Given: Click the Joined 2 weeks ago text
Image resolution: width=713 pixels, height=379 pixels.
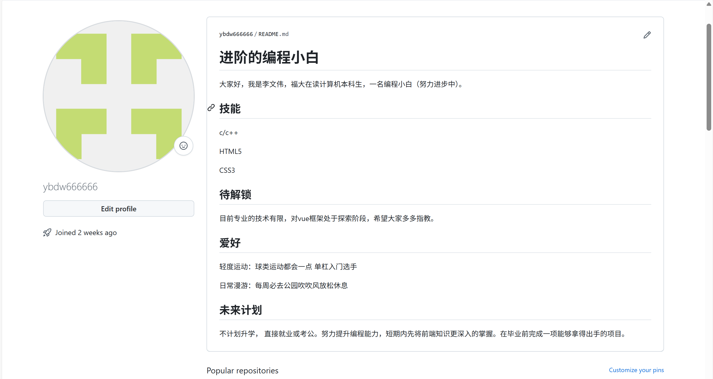Looking at the screenshot, I should (x=86, y=233).
